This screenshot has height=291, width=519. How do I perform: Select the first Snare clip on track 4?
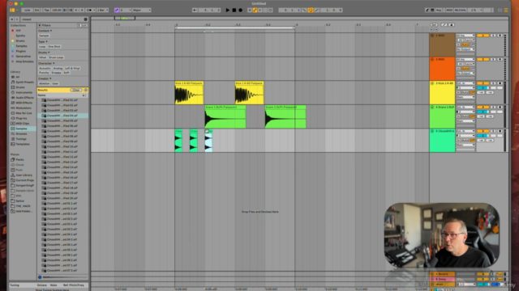[225, 116]
